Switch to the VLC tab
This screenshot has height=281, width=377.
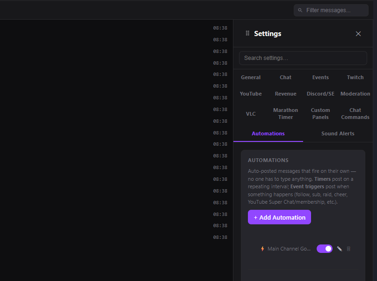(x=251, y=114)
